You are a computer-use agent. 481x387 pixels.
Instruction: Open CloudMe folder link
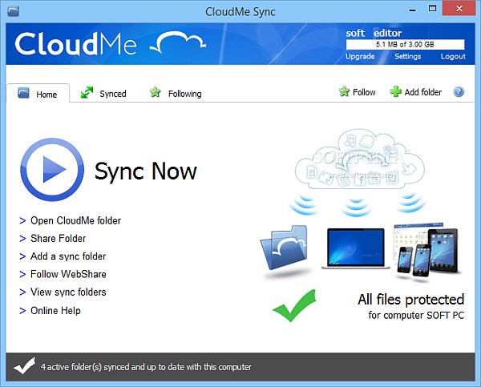[x=75, y=220]
